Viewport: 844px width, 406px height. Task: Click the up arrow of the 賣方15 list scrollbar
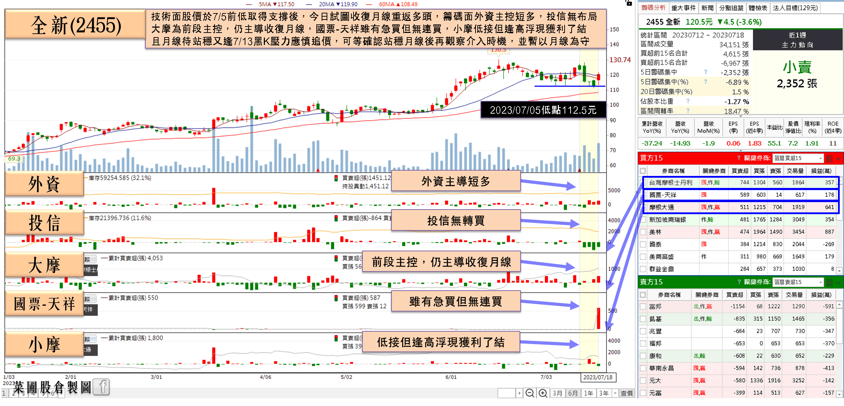pyautogui.click(x=839, y=305)
